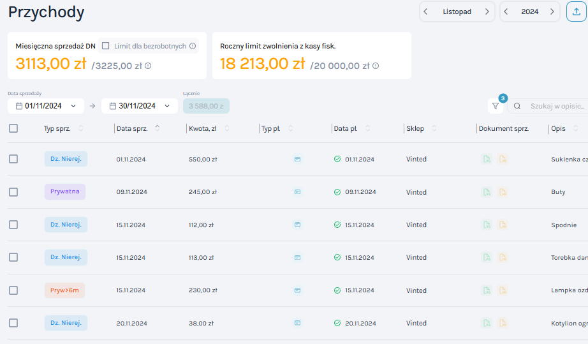The width and height of the screenshot is (588, 344).
Task: Toggle the select-all header checkbox
Action: point(13,128)
